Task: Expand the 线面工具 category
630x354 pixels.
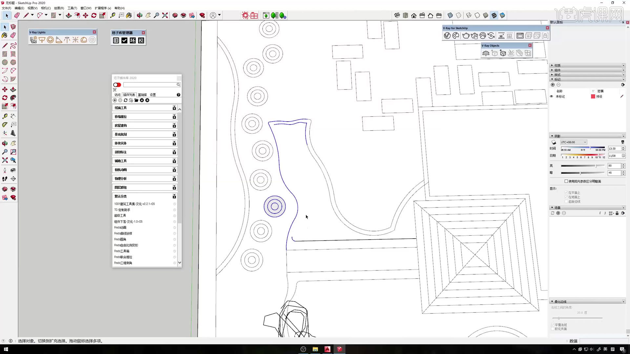Action: pyautogui.click(x=145, y=108)
